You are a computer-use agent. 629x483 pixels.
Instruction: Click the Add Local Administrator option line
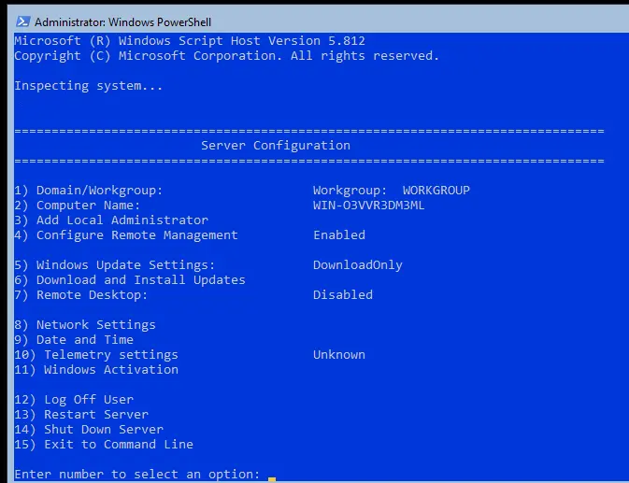(x=111, y=220)
